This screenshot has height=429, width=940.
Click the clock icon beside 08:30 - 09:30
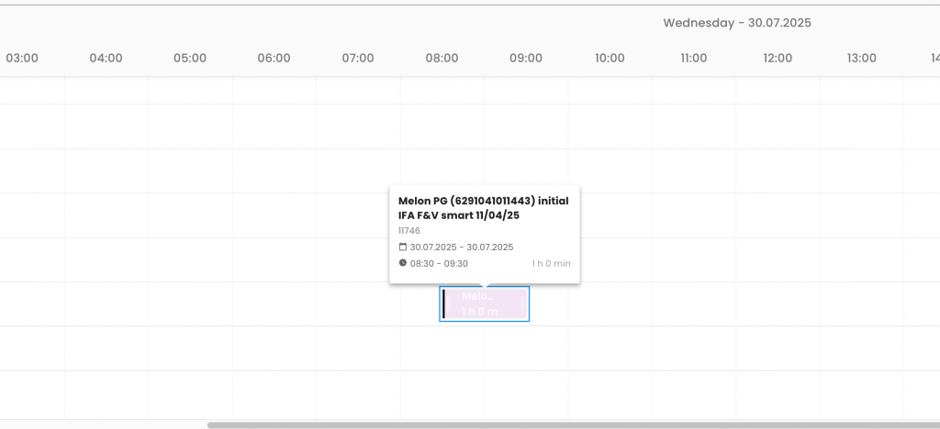click(x=402, y=263)
